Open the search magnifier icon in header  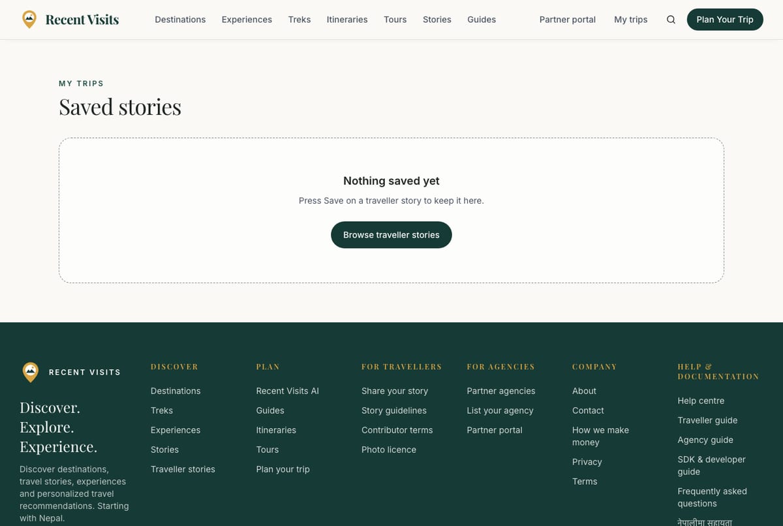(671, 20)
